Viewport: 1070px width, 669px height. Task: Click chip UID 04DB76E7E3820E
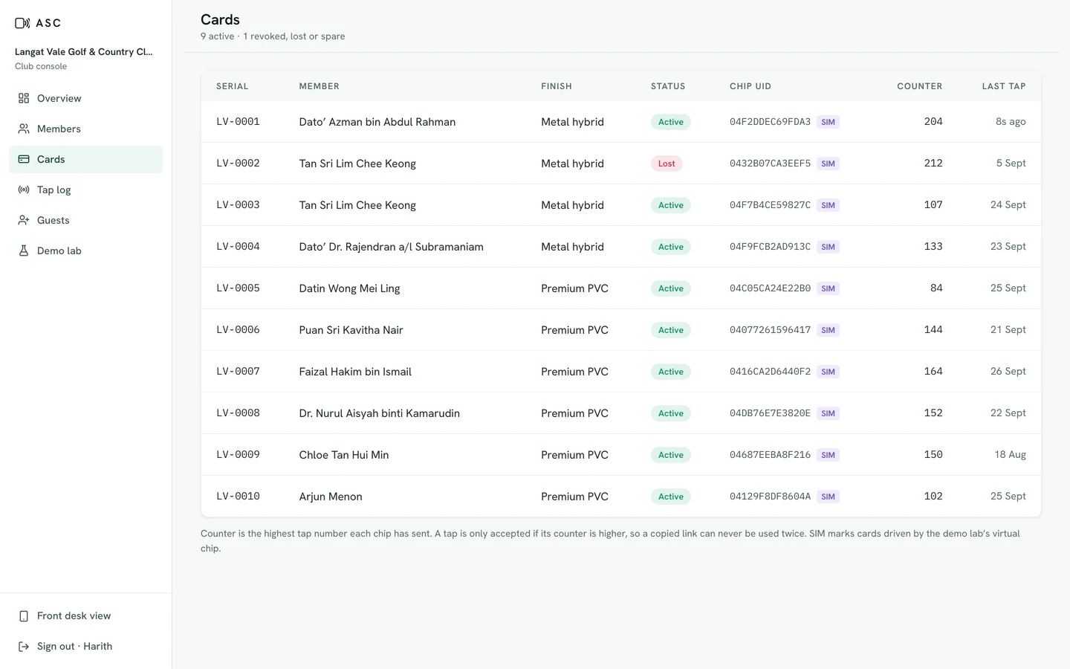tap(770, 413)
